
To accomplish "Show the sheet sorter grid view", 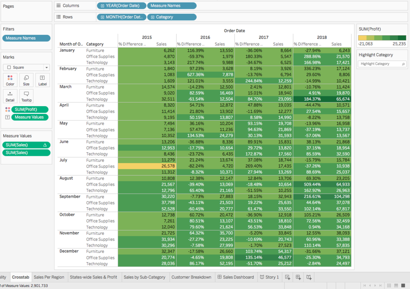I will click(x=389, y=285).
